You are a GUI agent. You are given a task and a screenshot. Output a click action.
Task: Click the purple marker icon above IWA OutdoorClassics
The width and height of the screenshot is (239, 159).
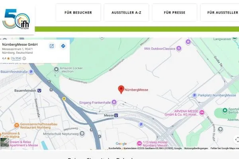[188, 41]
